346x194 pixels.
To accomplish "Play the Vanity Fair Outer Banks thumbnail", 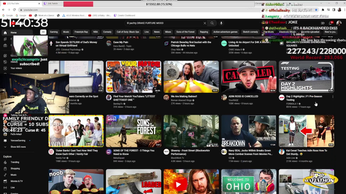I will 76,131.
